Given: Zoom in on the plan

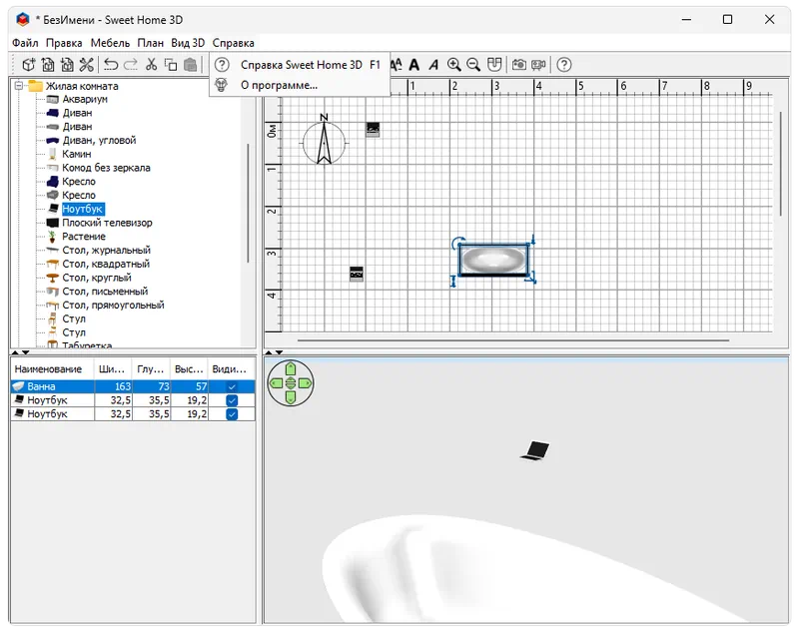Looking at the screenshot, I should pyautogui.click(x=453, y=65).
